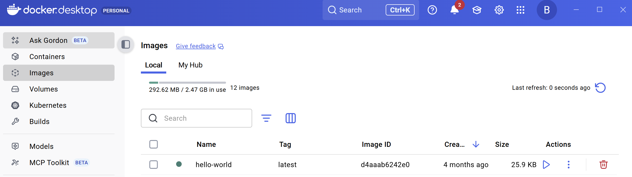
Task: Click the PERSONAL plan badge
Action: pyautogui.click(x=116, y=11)
